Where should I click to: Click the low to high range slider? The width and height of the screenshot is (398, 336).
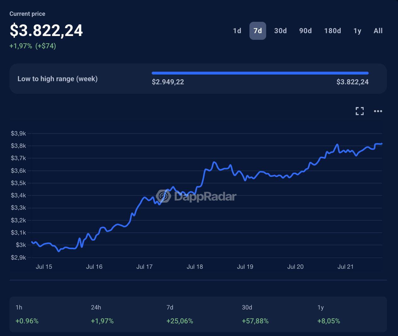pyautogui.click(x=260, y=73)
